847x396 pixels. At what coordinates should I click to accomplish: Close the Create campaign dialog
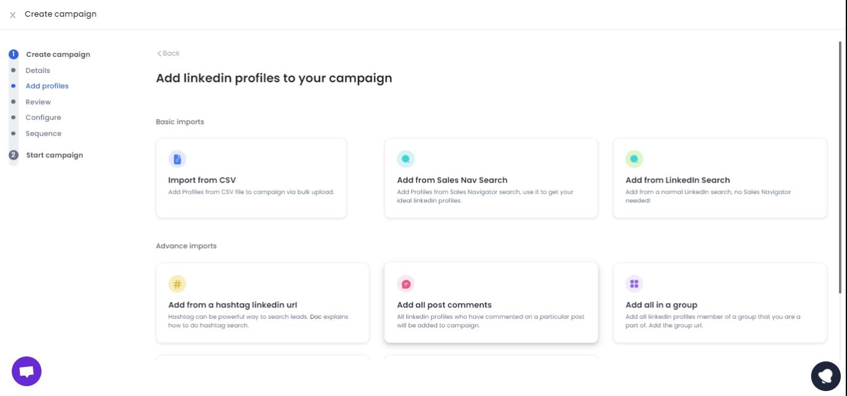pyautogui.click(x=12, y=14)
